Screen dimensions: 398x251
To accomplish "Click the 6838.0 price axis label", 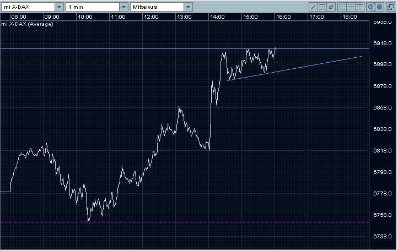I will click(383, 129).
